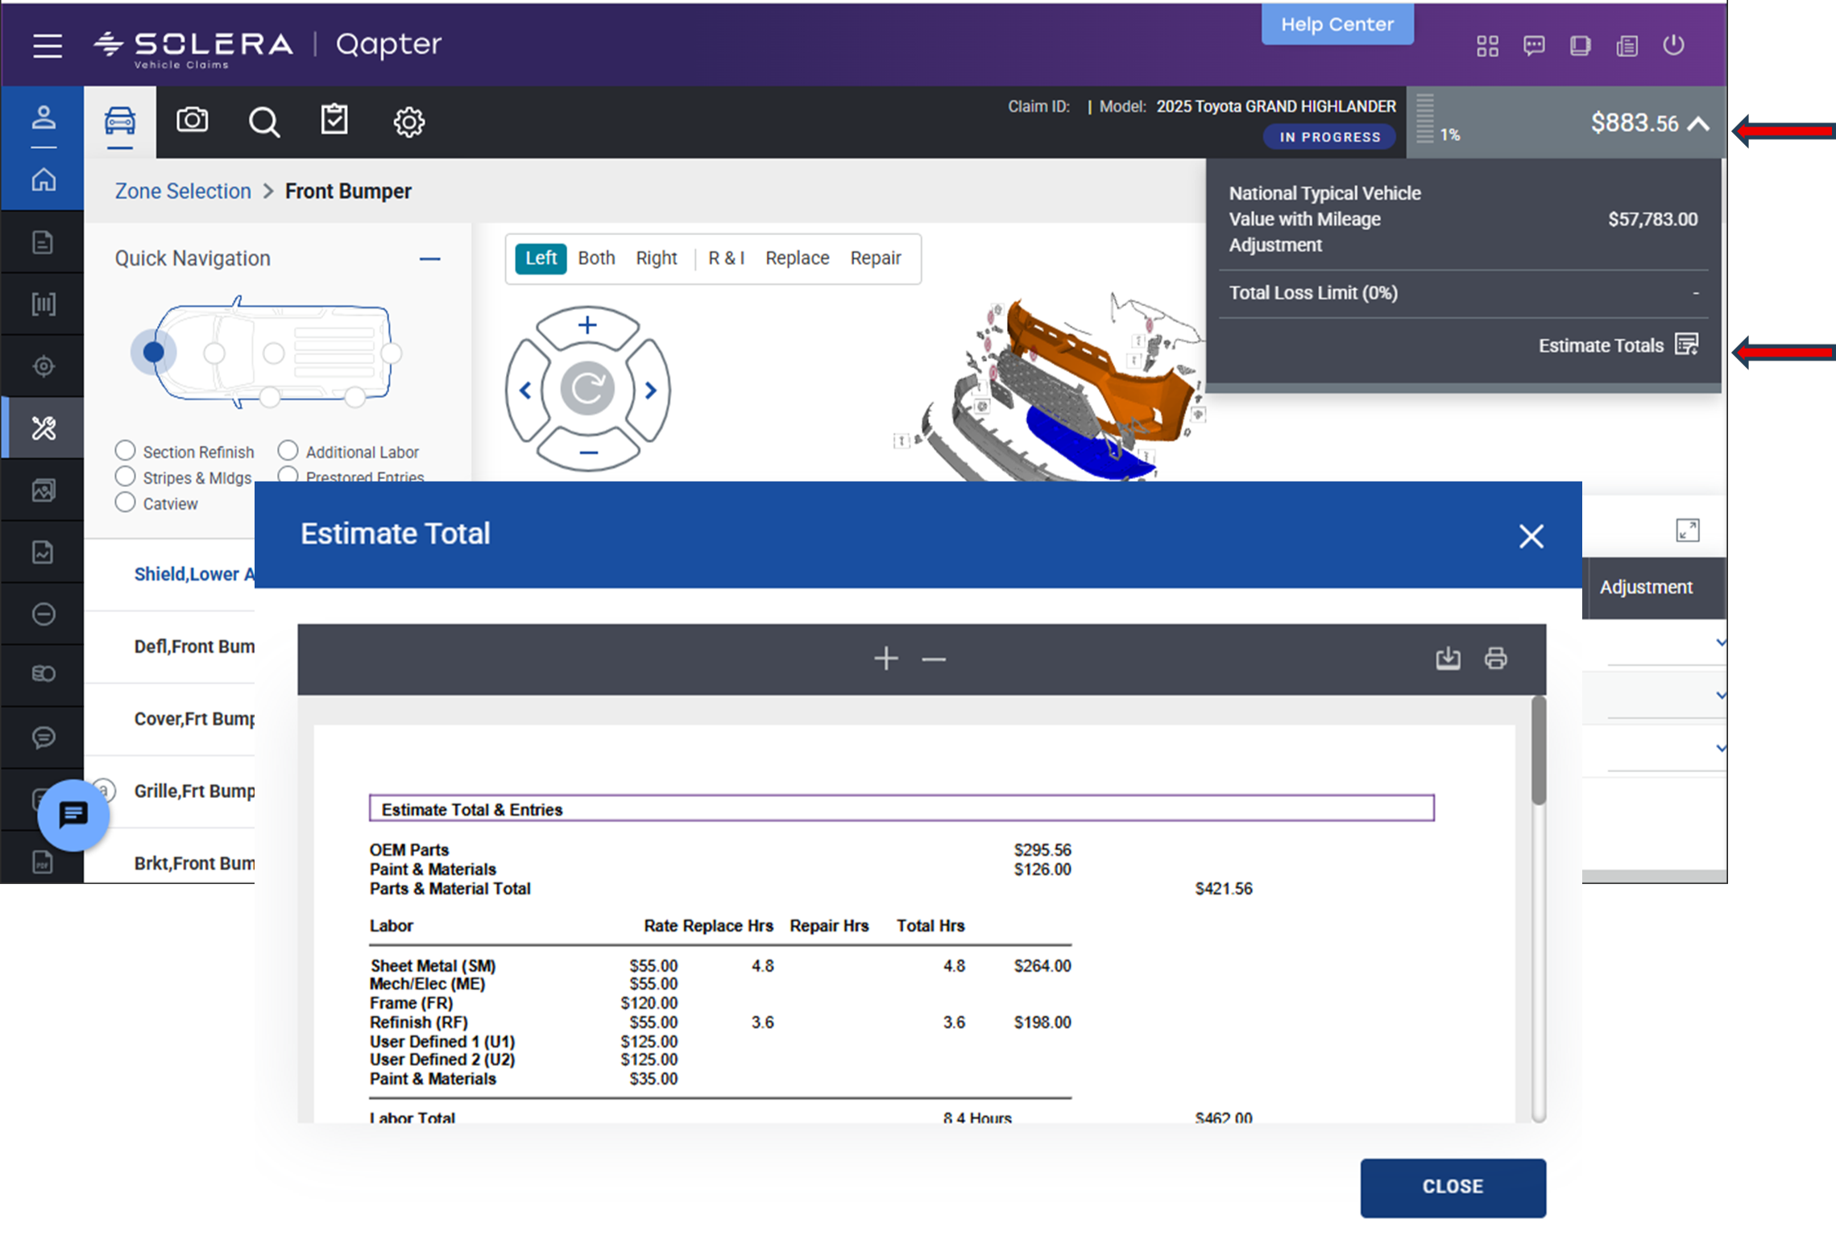Open the damage repair tools sidebar icon
Viewport: 1836px width, 1248px height.
[x=44, y=428]
